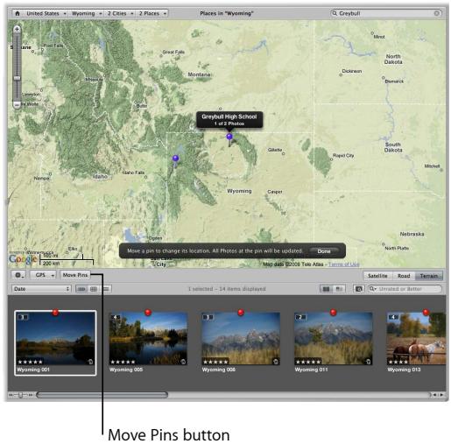451x444 pixels.
Task: Click the red pin badge on Wyoming 011
Action: tap(334, 313)
